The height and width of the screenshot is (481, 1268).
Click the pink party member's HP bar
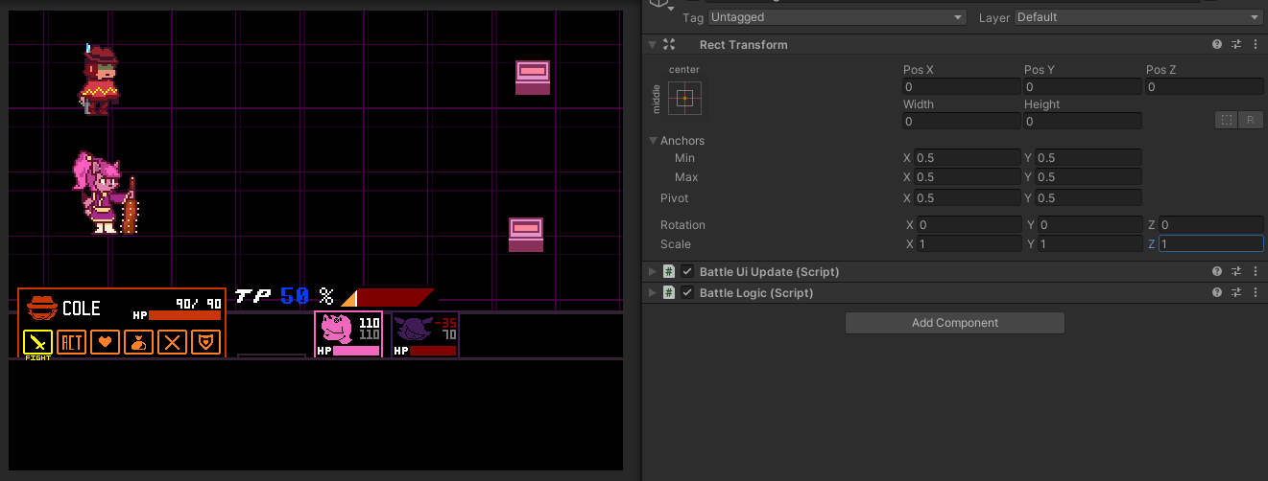tap(356, 352)
